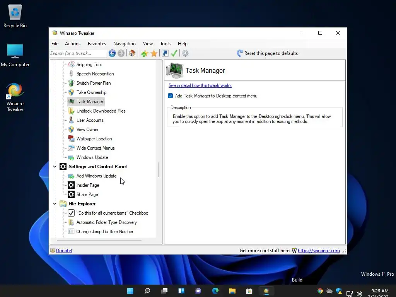
Task: Click the green checkmark toolbar icon
Action: click(174, 53)
